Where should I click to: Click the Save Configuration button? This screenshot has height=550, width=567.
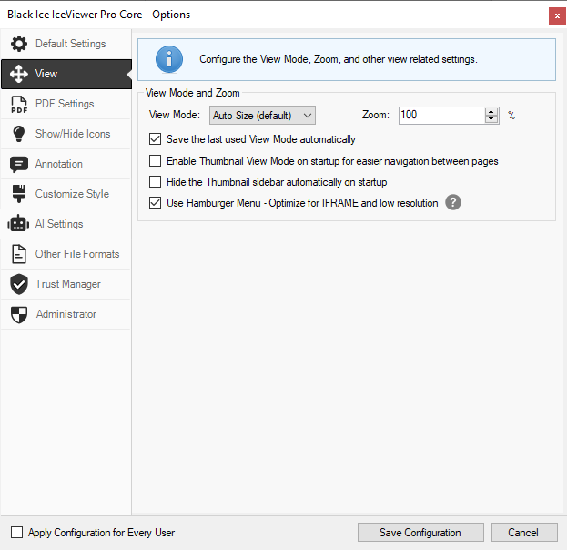pyautogui.click(x=420, y=533)
